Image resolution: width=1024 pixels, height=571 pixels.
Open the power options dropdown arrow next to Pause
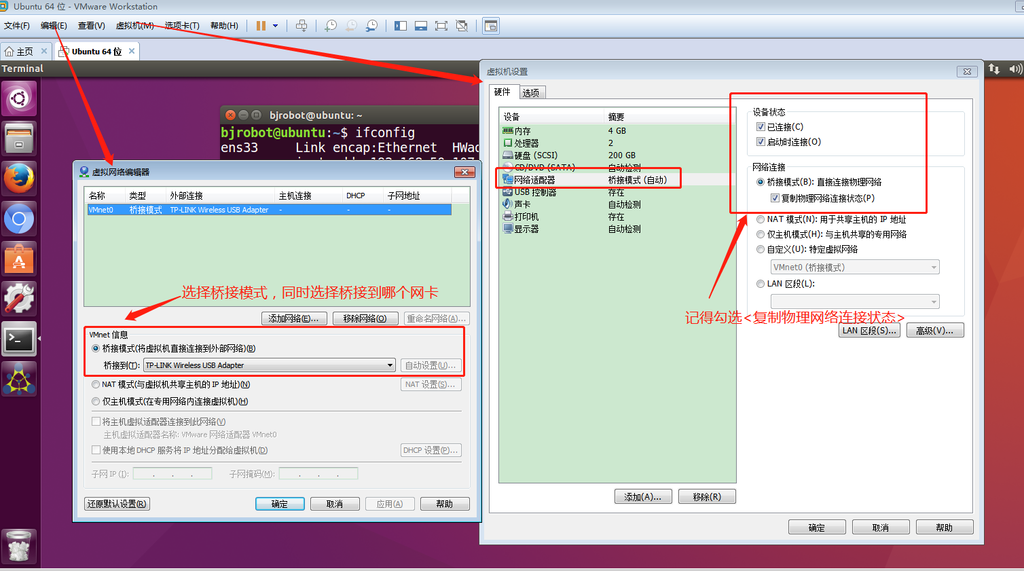coord(275,26)
